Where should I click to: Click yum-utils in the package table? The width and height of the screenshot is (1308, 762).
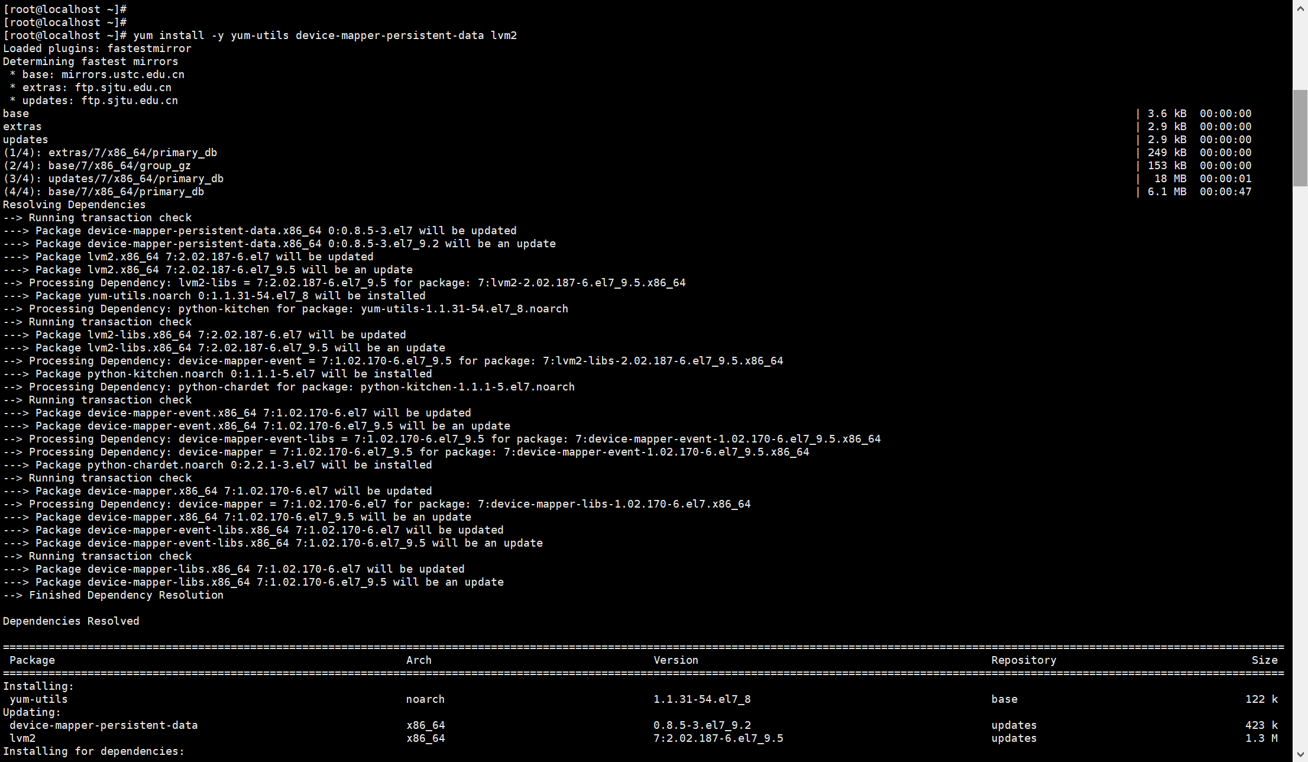[38, 699]
